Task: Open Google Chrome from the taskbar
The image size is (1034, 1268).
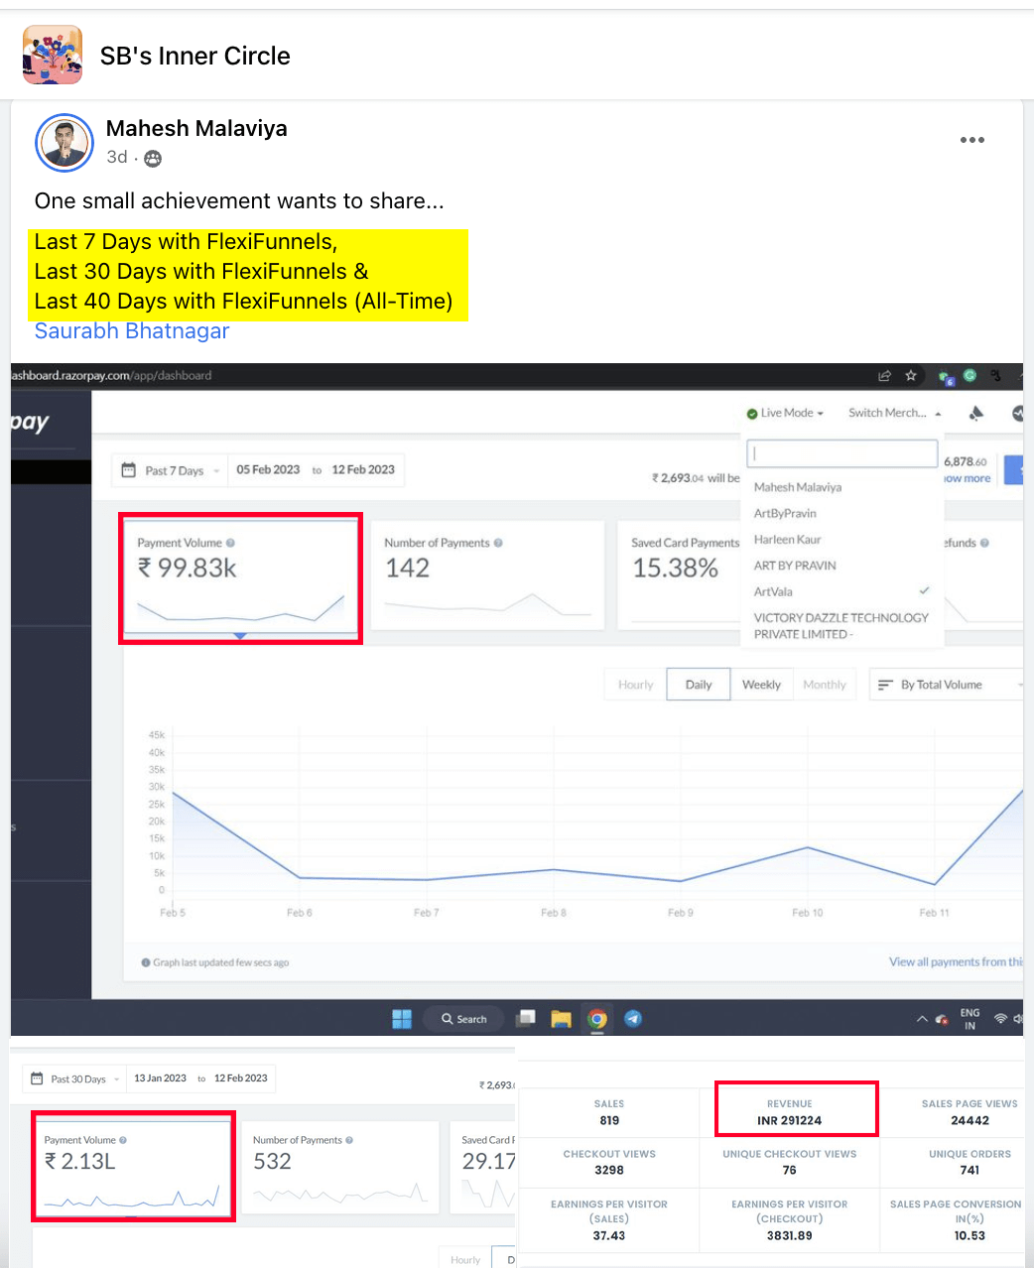Action: tap(597, 1019)
